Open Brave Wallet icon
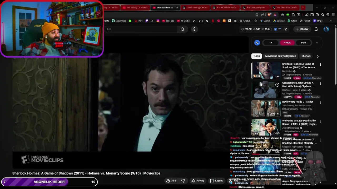 [317, 15]
